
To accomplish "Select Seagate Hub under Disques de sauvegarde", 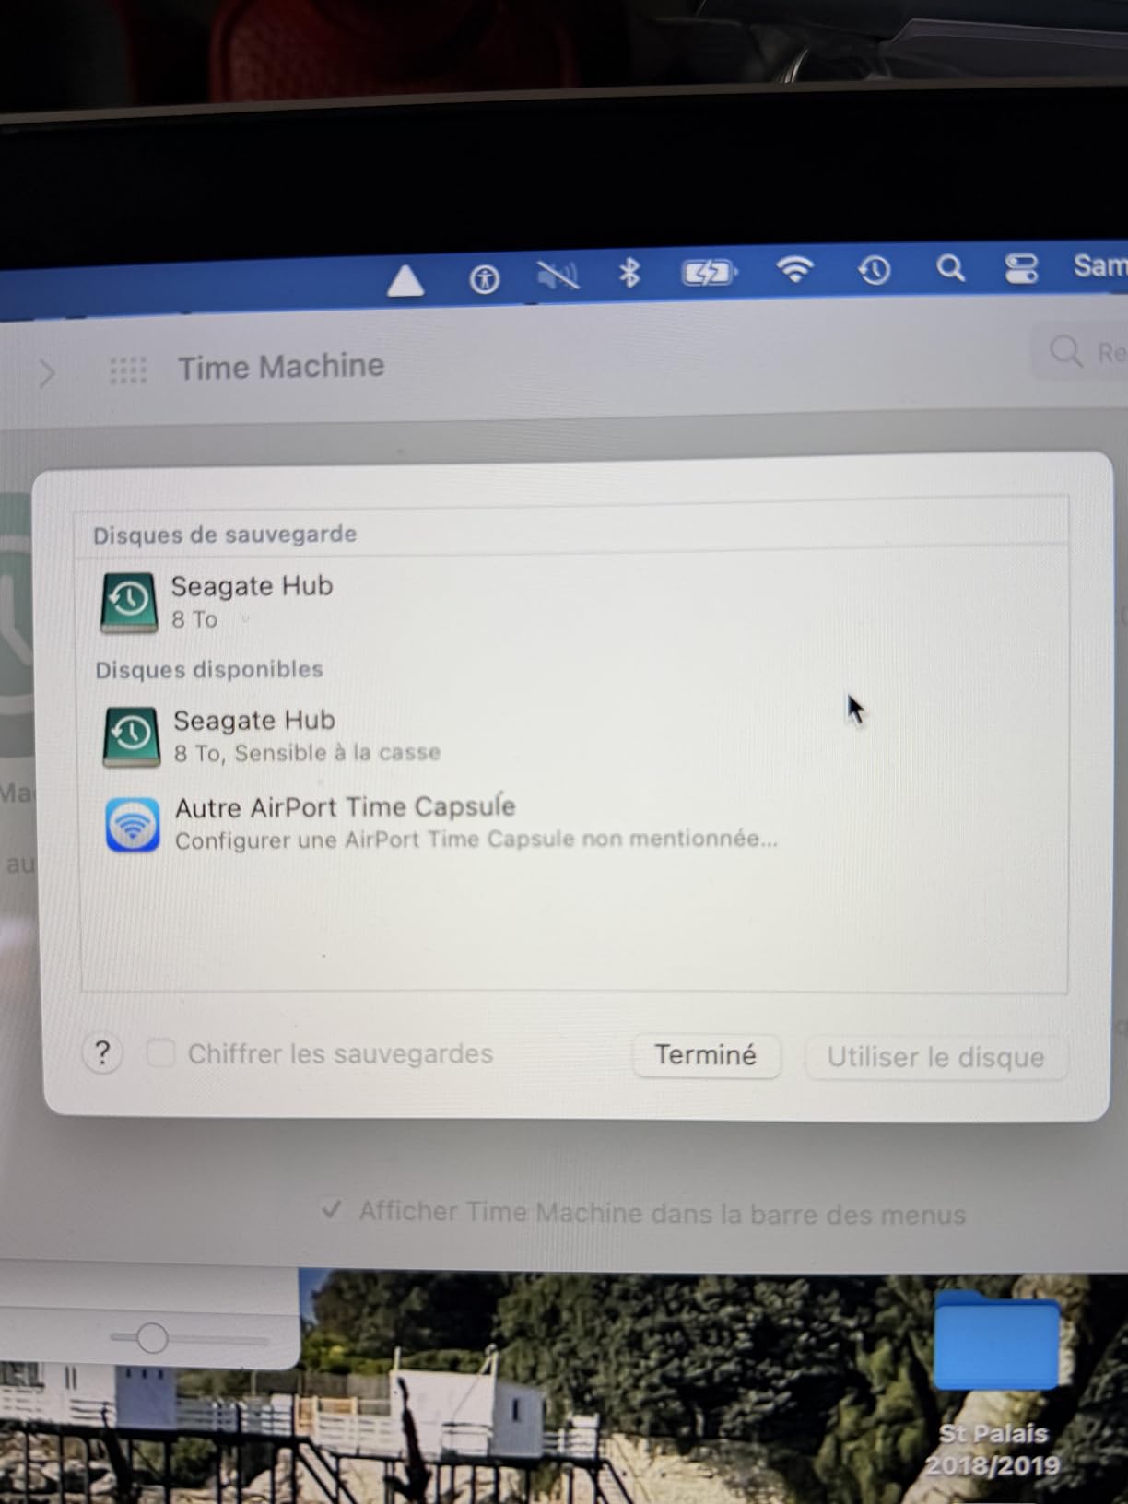I will [571, 603].
